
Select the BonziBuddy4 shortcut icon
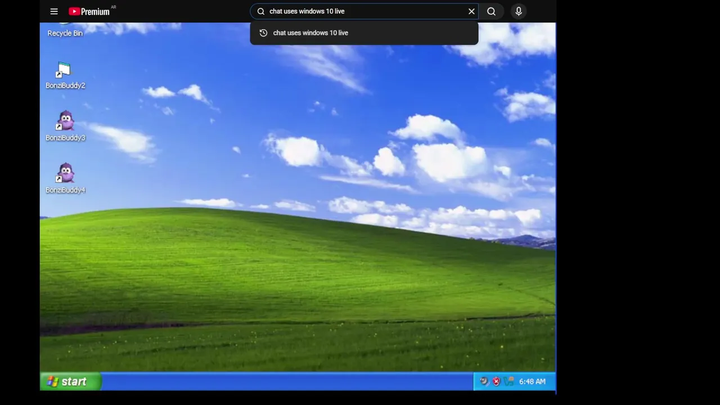65,178
